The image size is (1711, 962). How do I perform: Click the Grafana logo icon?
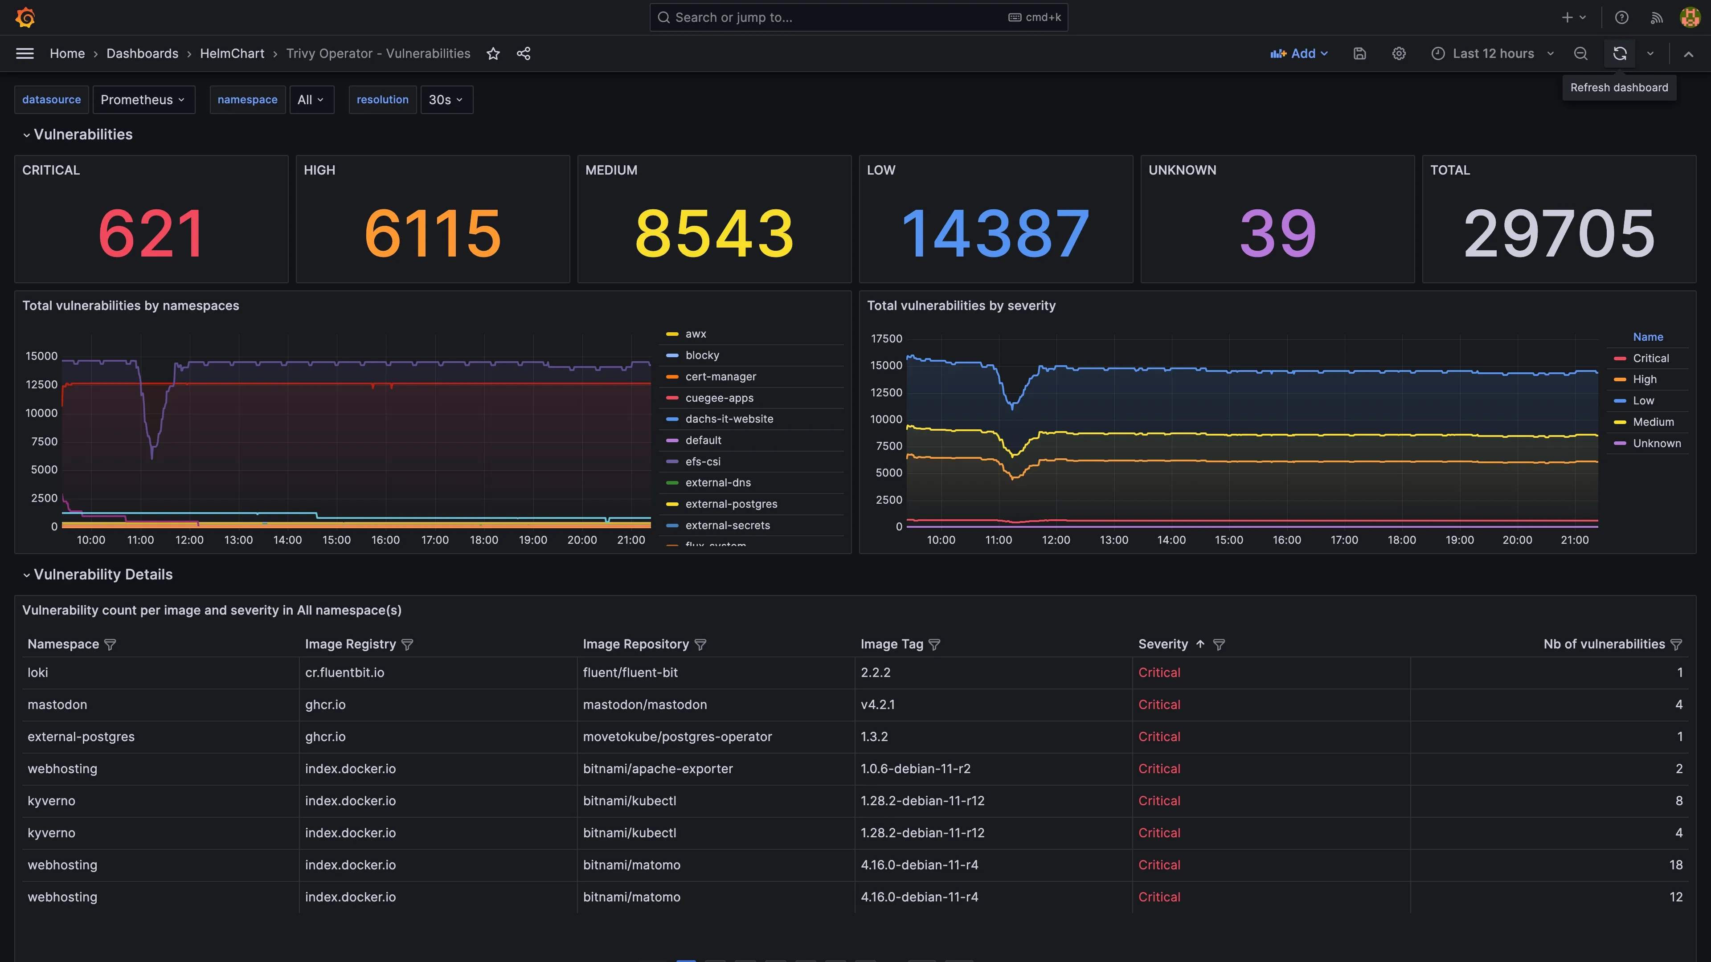pyautogui.click(x=25, y=17)
